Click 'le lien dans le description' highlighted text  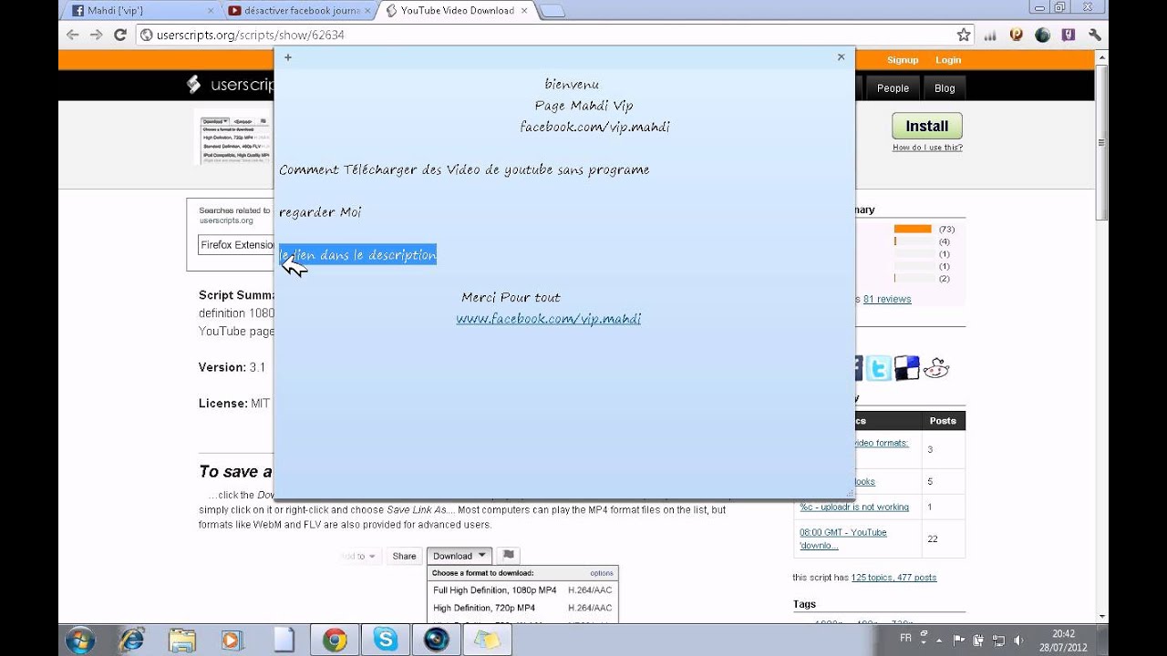tap(358, 255)
